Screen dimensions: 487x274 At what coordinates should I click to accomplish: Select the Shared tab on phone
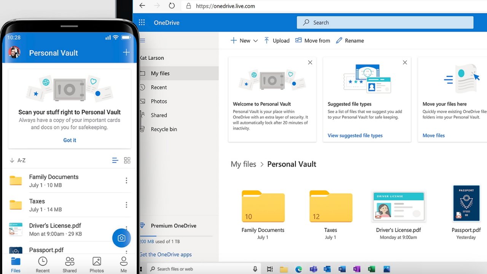pos(70,265)
